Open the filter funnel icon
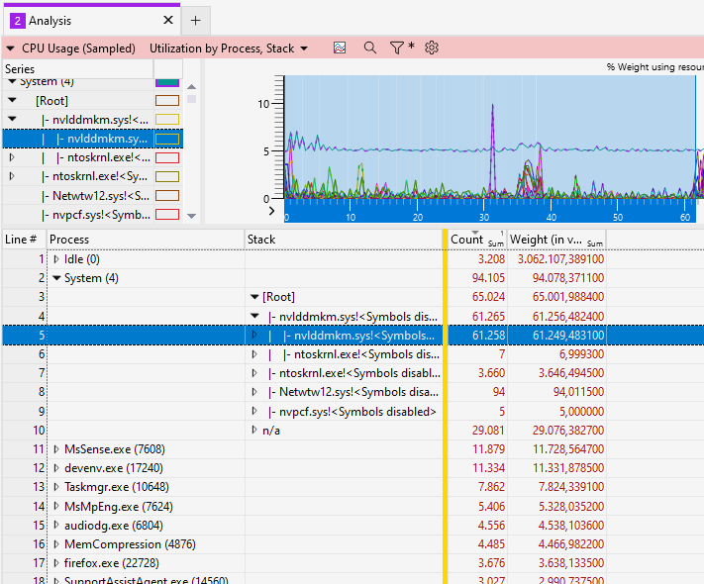Viewport: 704px width, 584px height. [x=397, y=48]
